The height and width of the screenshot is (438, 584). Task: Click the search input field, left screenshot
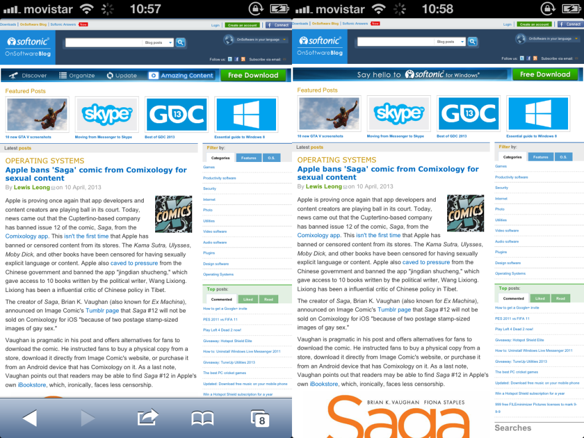103,43
